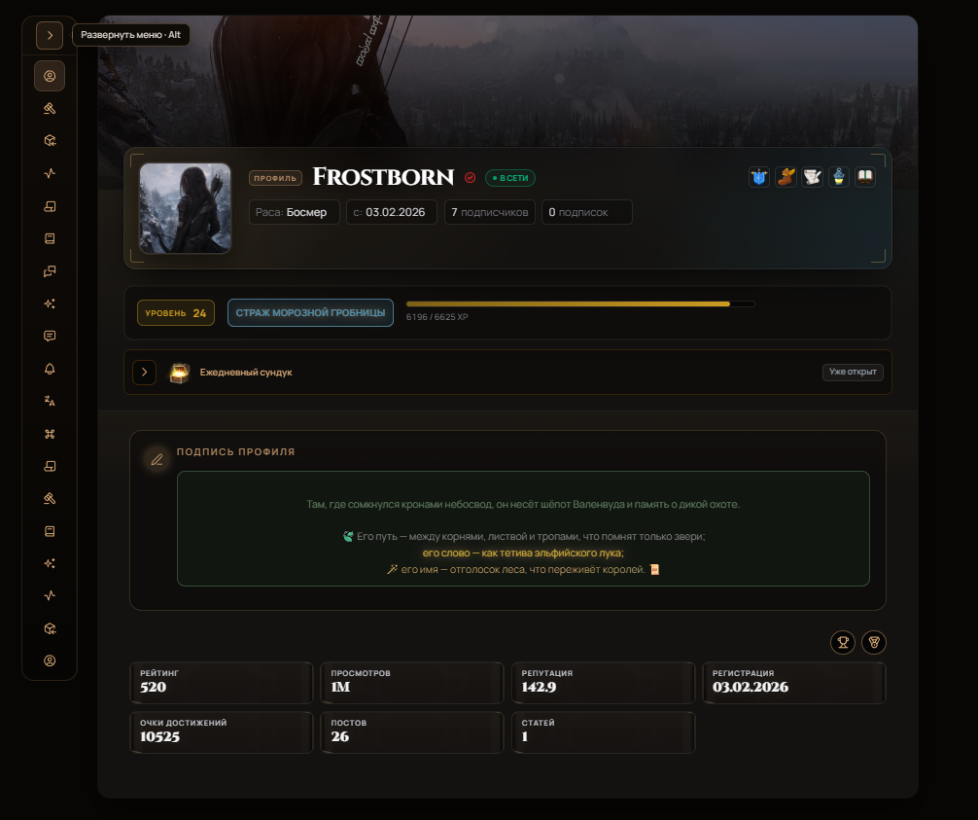Click the pulse icon directly above the scroll icon near the sidebar top
The image size is (978, 820).
(x=50, y=173)
